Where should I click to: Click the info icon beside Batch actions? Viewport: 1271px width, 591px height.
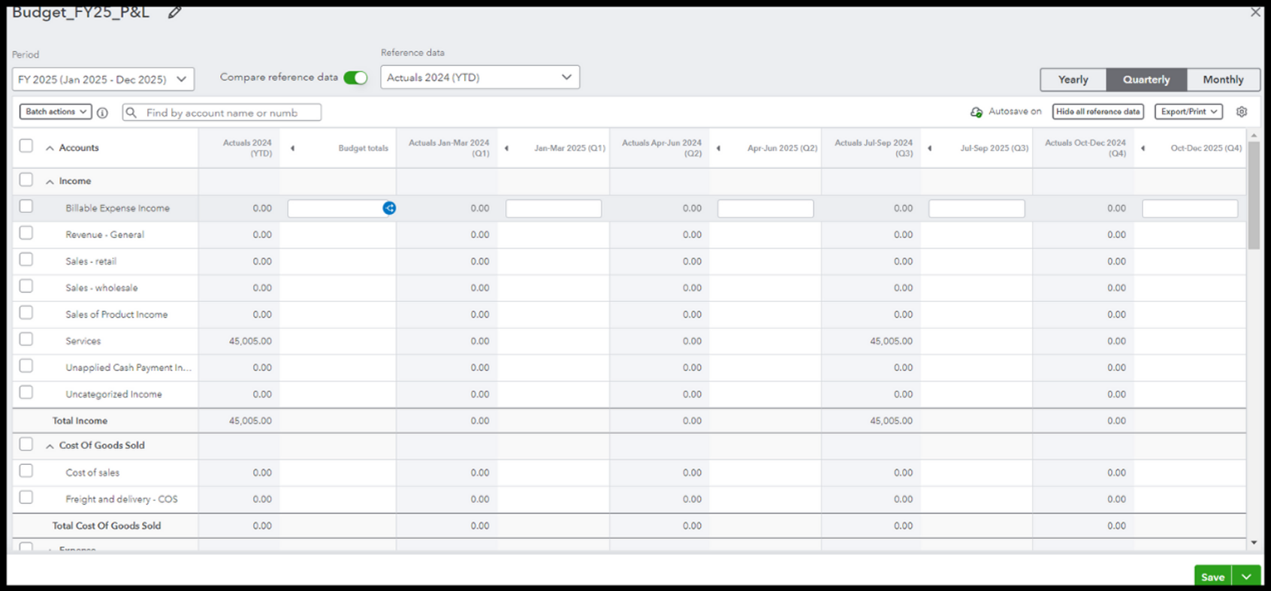coord(103,113)
